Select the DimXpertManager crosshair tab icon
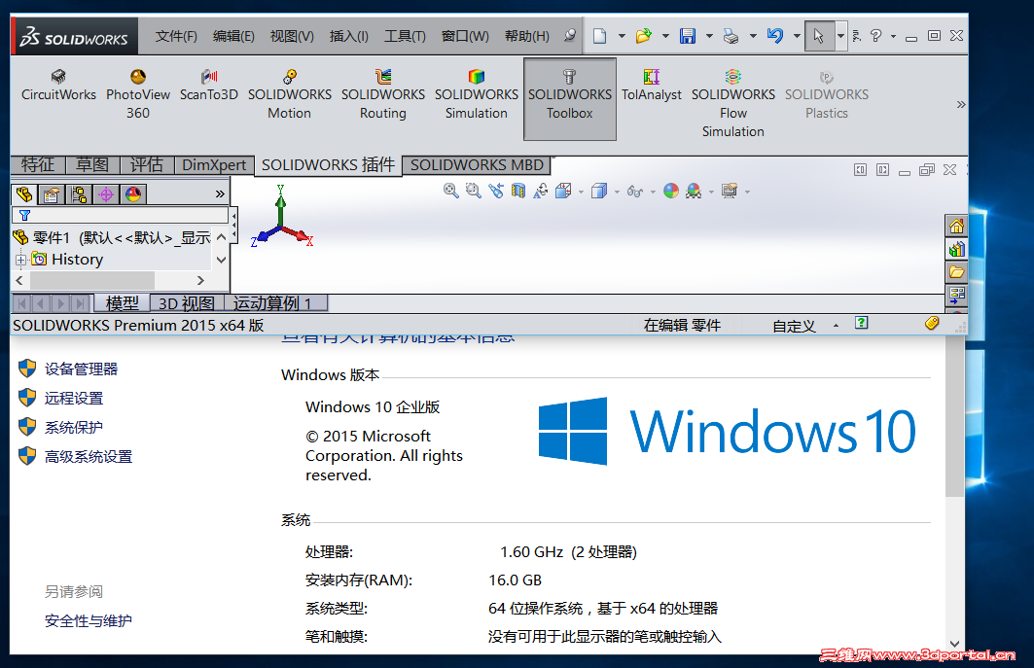The image size is (1034, 668). (106, 194)
